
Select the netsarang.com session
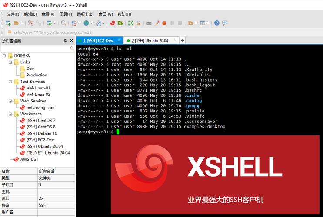tap(40, 108)
